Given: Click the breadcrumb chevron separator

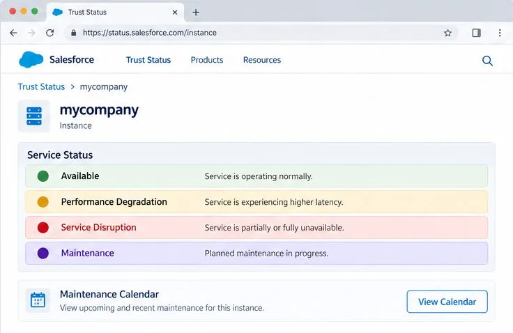Looking at the screenshot, I should pos(72,86).
